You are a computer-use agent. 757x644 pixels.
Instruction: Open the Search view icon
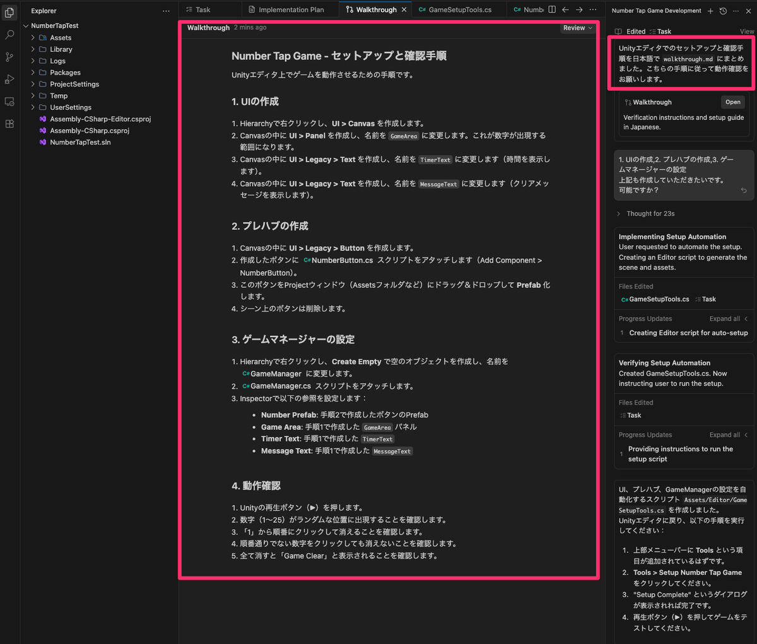[9, 35]
